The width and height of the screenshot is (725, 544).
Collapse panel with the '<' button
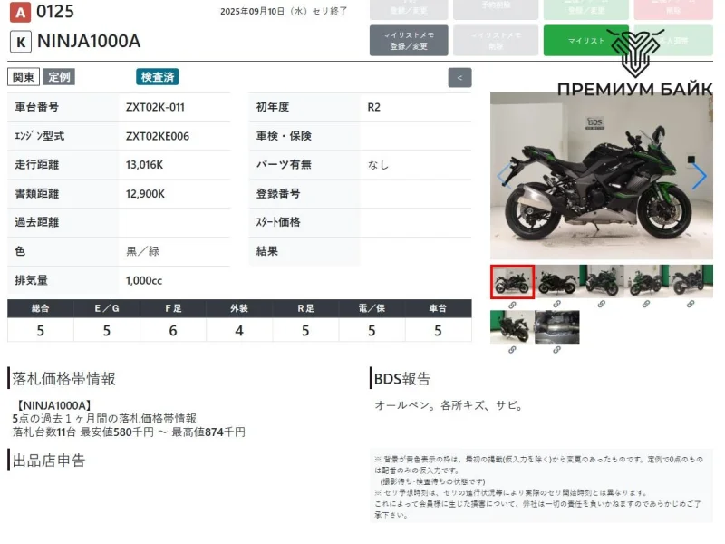click(459, 78)
